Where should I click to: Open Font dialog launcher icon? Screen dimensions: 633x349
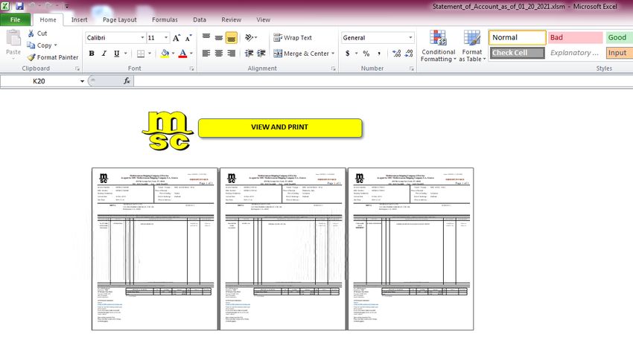[x=191, y=68]
